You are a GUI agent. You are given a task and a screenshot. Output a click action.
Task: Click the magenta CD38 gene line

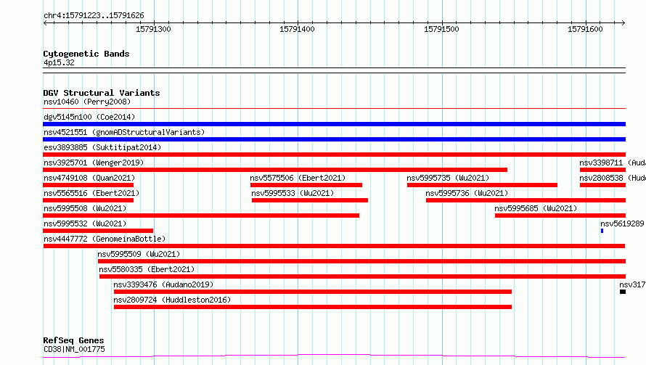pos(334,356)
